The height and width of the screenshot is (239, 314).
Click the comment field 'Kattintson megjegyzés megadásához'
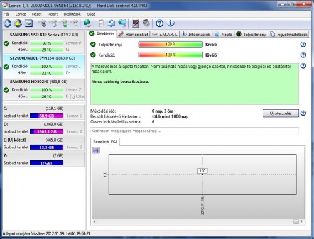pos(195,131)
